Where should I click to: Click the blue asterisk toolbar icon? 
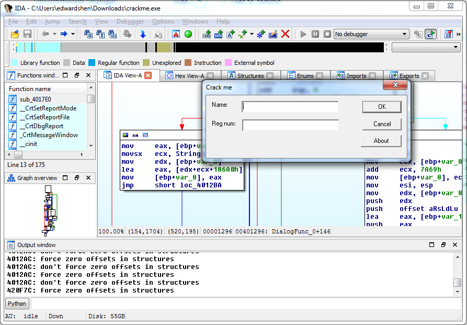click(261, 34)
